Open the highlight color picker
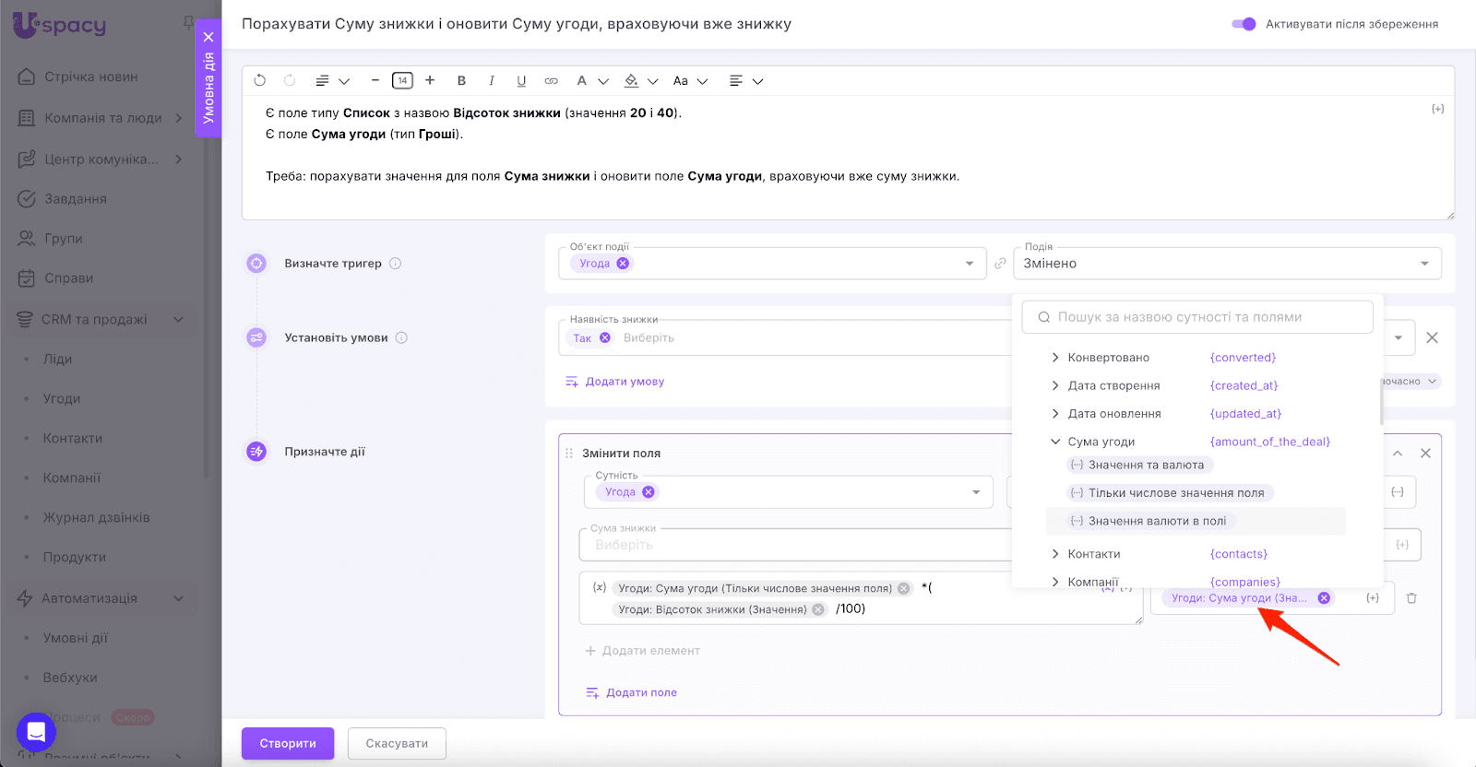This screenshot has height=767, width=1476. coord(632,81)
